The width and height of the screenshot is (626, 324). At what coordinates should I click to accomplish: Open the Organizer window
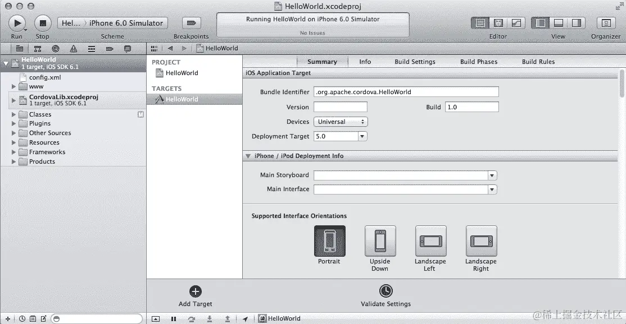605,22
